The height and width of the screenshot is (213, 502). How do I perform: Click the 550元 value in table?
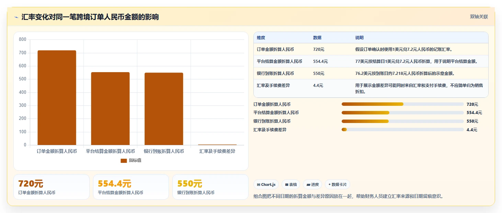[319, 74]
